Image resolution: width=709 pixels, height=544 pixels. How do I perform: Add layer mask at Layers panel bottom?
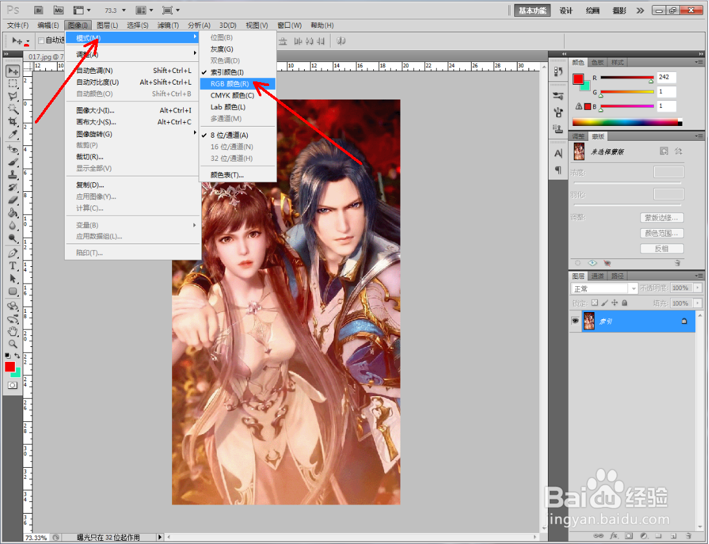629,536
